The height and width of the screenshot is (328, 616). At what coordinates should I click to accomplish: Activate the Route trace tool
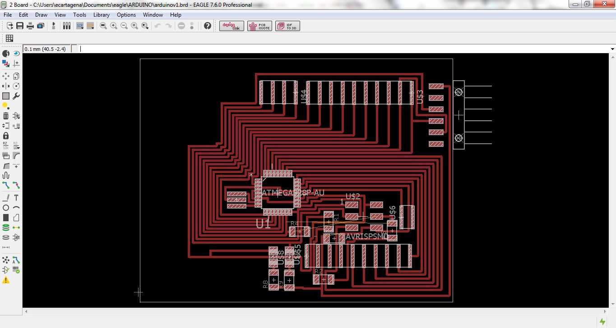pyautogui.click(x=6, y=185)
